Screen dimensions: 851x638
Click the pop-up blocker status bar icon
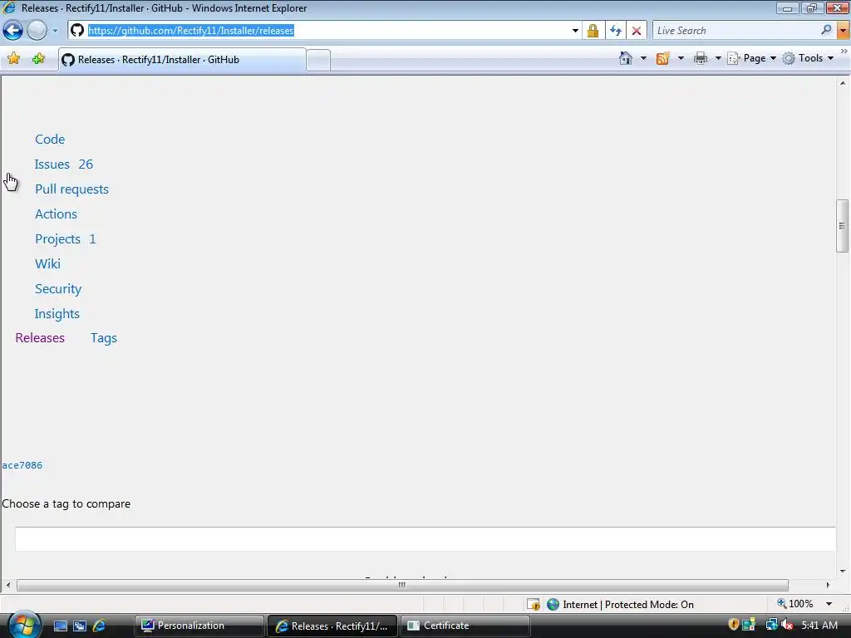534,605
